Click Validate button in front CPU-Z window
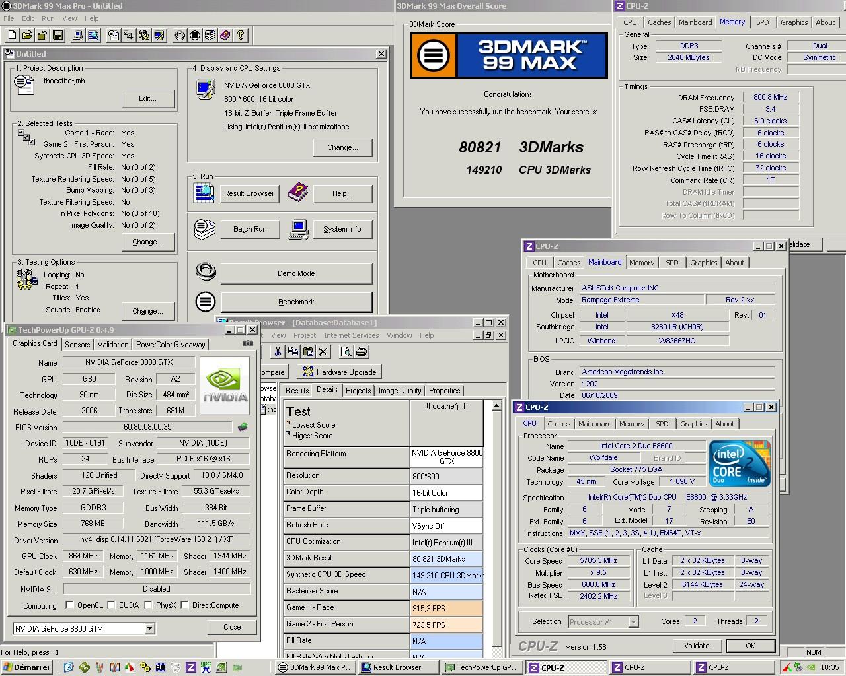This screenshot has width=846, height=676. (x=697, y=646)
